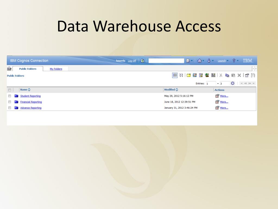The image size is (278, 209).
Task: Jump to last page of entries
Action: [x=254, y=83]
